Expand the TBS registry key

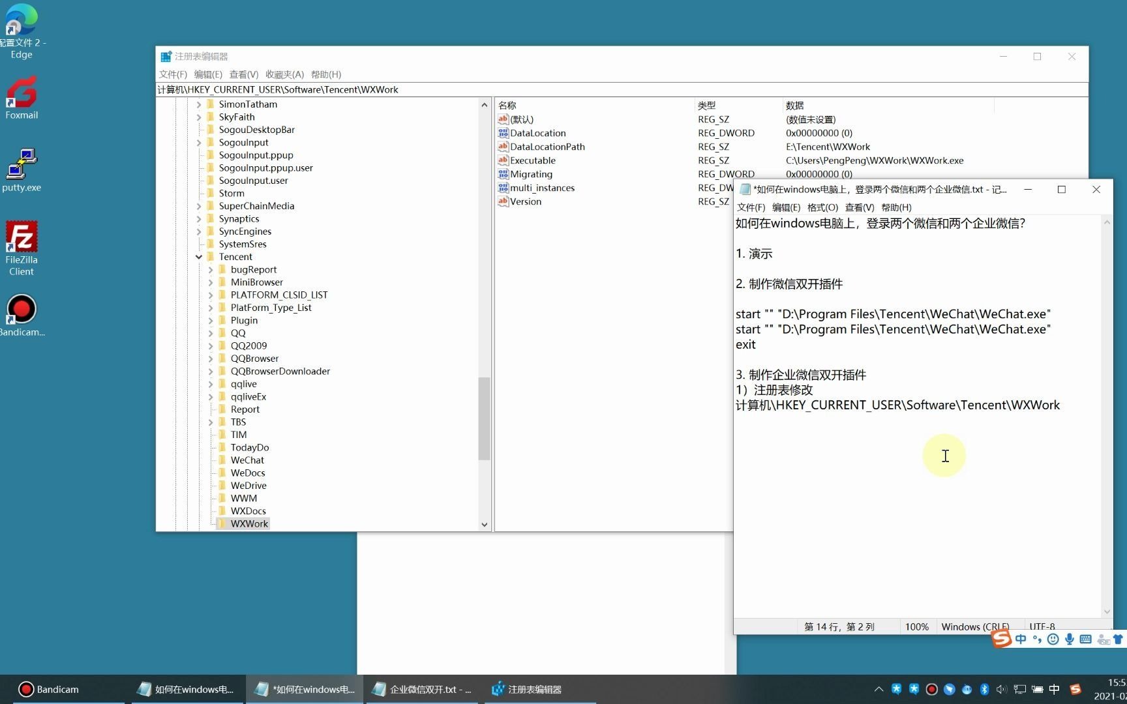pyautogui.click(x=211, y=422)
